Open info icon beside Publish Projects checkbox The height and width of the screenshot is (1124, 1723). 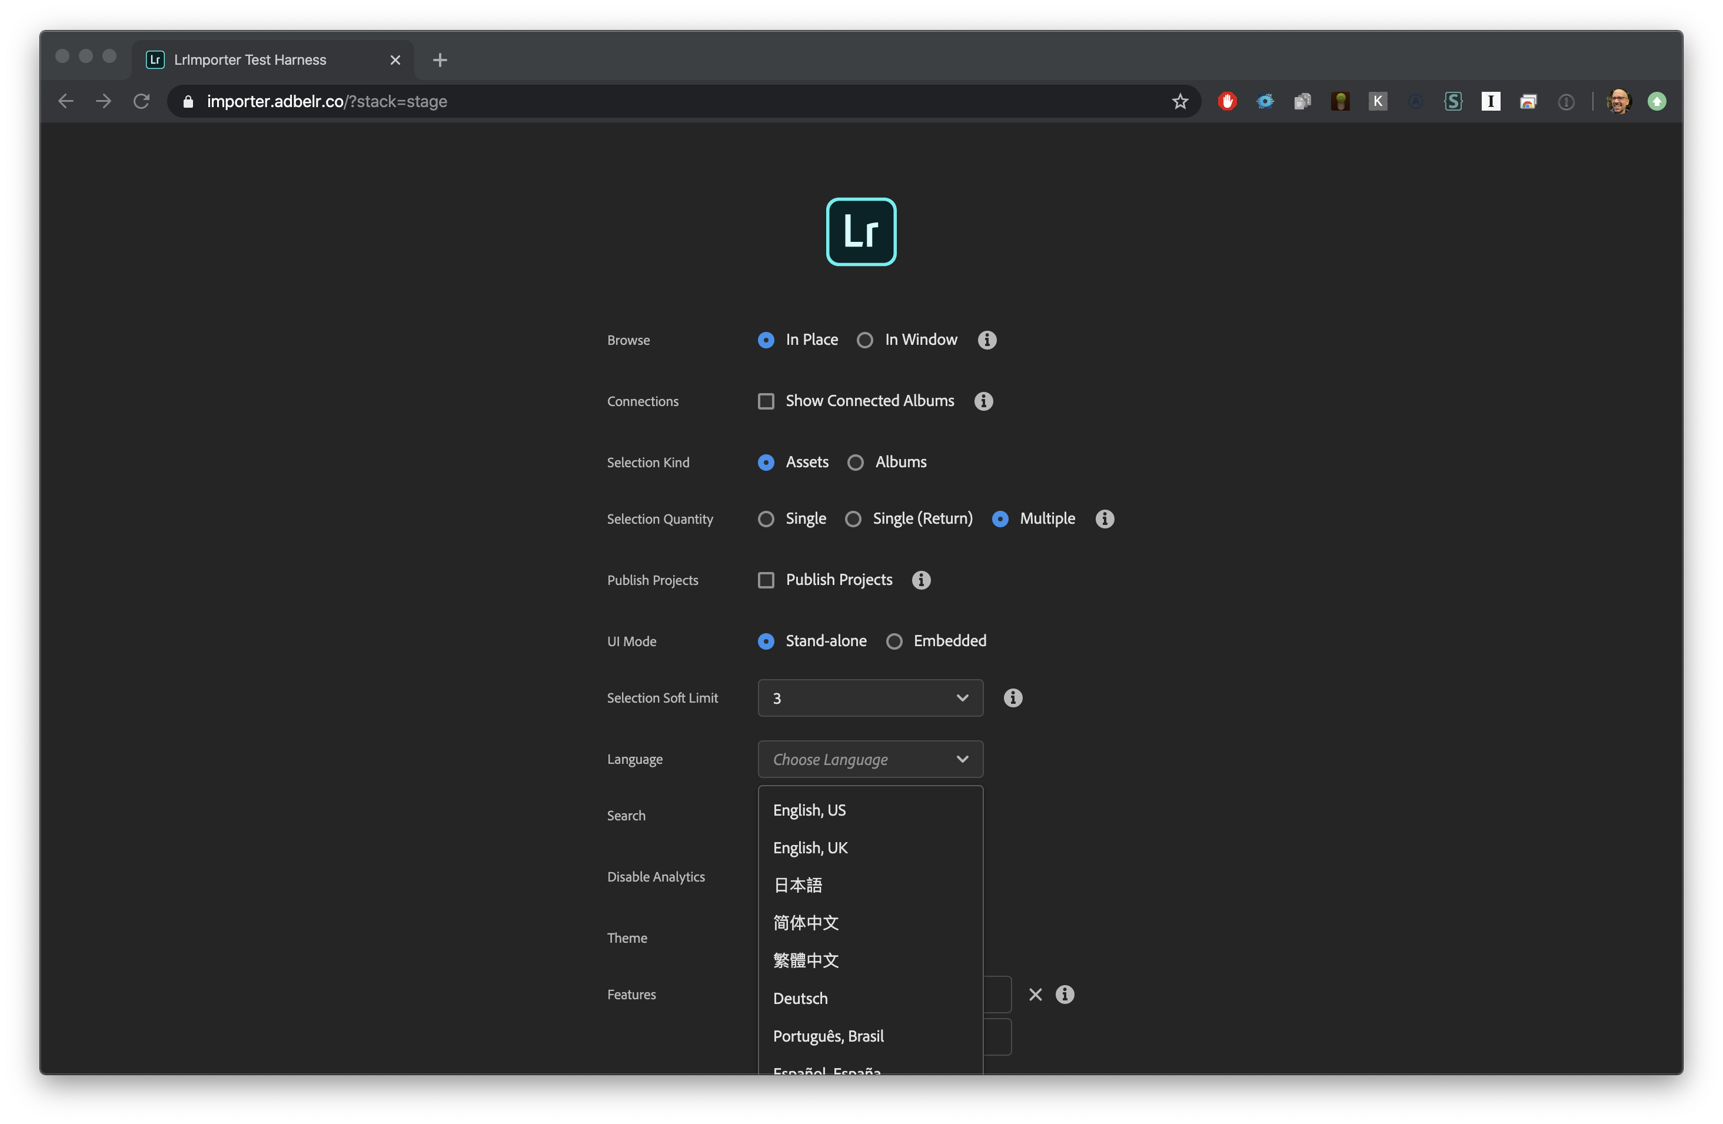[x=921, y=580]
